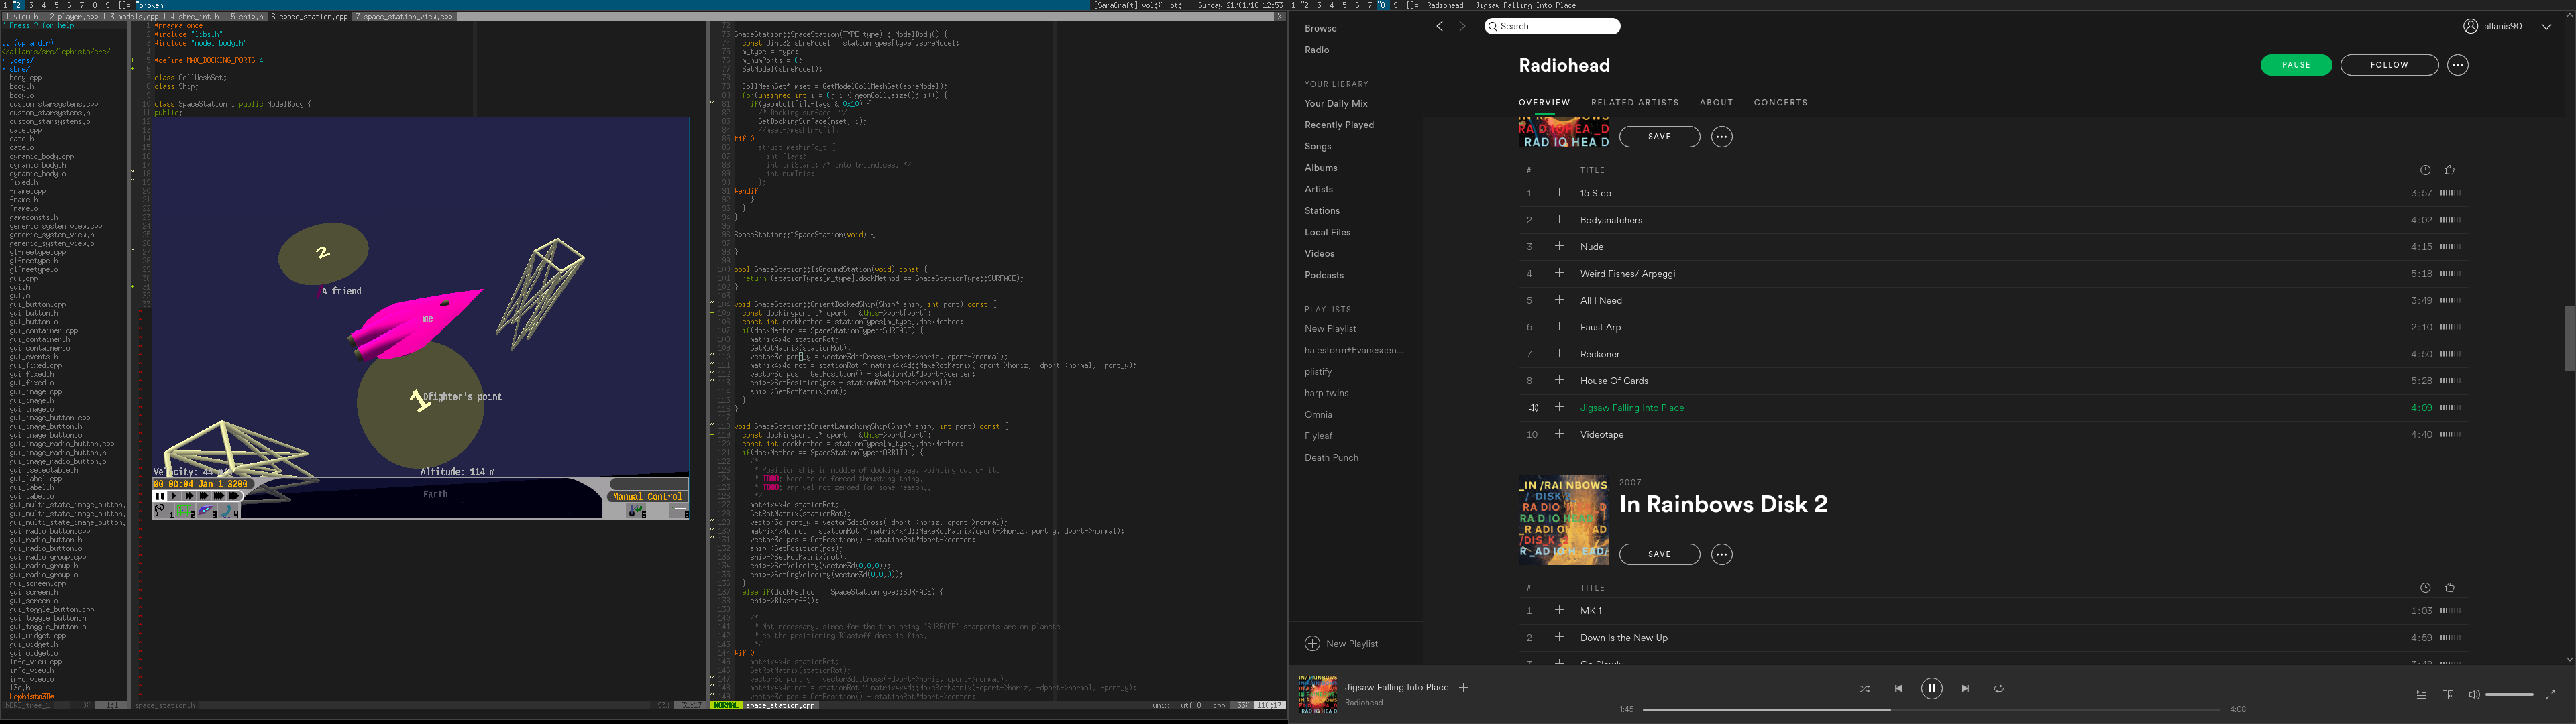Add 15 Step to your library
Screen dimensions: 2576x724
[x=1558, y=193]
